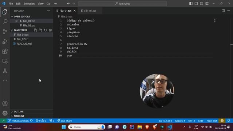The width and height of the screenshot is (233, 131).
Task: Collapse all folders in FAMILYTREE explorer
Action: (50, 30)
